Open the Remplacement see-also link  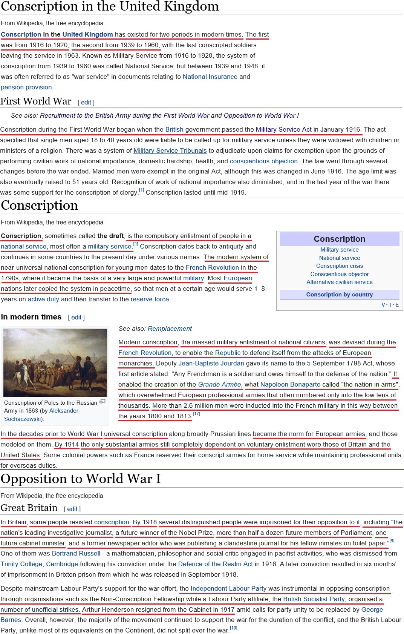coord(170,329)
